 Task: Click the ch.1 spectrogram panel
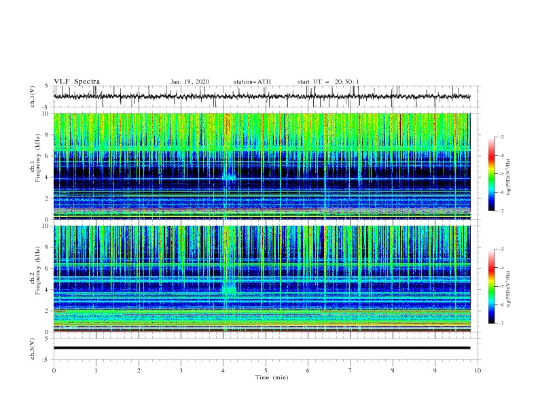click(x=262, y=166)
